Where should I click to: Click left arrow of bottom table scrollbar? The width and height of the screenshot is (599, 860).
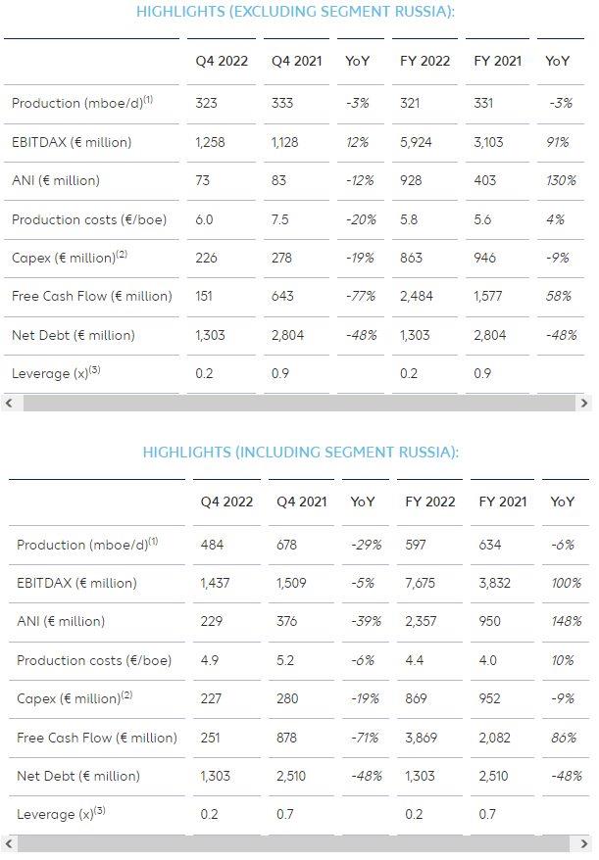pyautogui.click(x=9, y=843)
